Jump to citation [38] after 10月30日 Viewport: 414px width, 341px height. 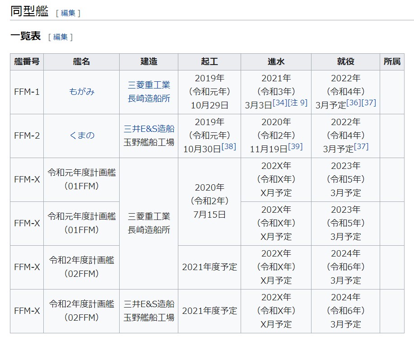tap(228, 147)
